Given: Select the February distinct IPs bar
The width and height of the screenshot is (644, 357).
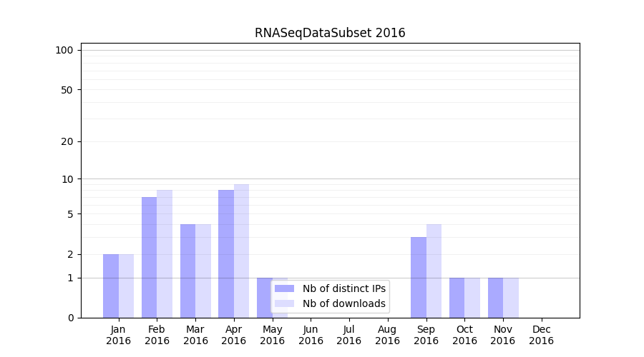Looking at the screenshot, I should point(149,257).
